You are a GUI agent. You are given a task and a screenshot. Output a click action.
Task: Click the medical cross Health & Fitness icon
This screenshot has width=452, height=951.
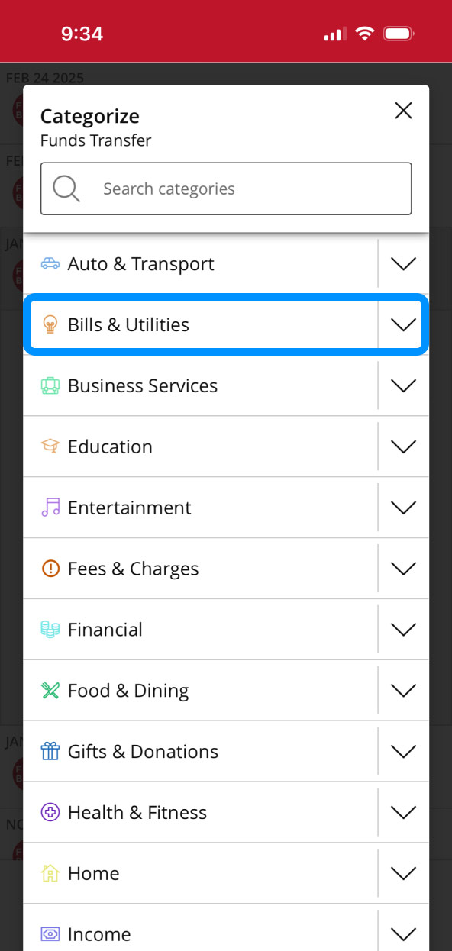click(50, 813)
